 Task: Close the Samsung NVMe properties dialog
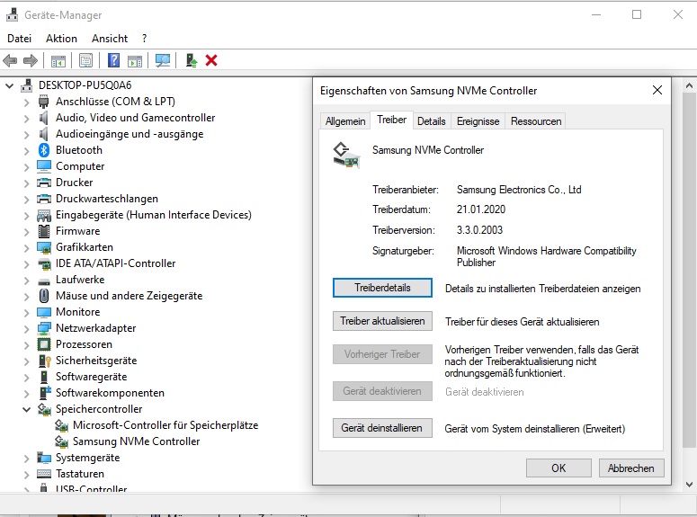(x=657, y=90)
